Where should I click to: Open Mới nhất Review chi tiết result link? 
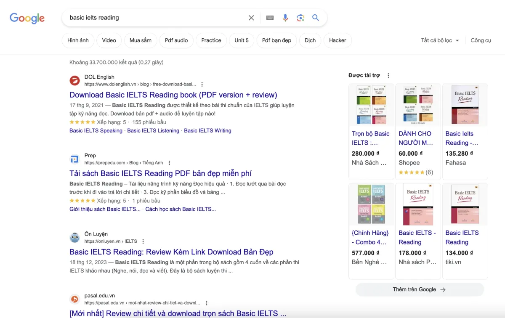tap(178, 313)
